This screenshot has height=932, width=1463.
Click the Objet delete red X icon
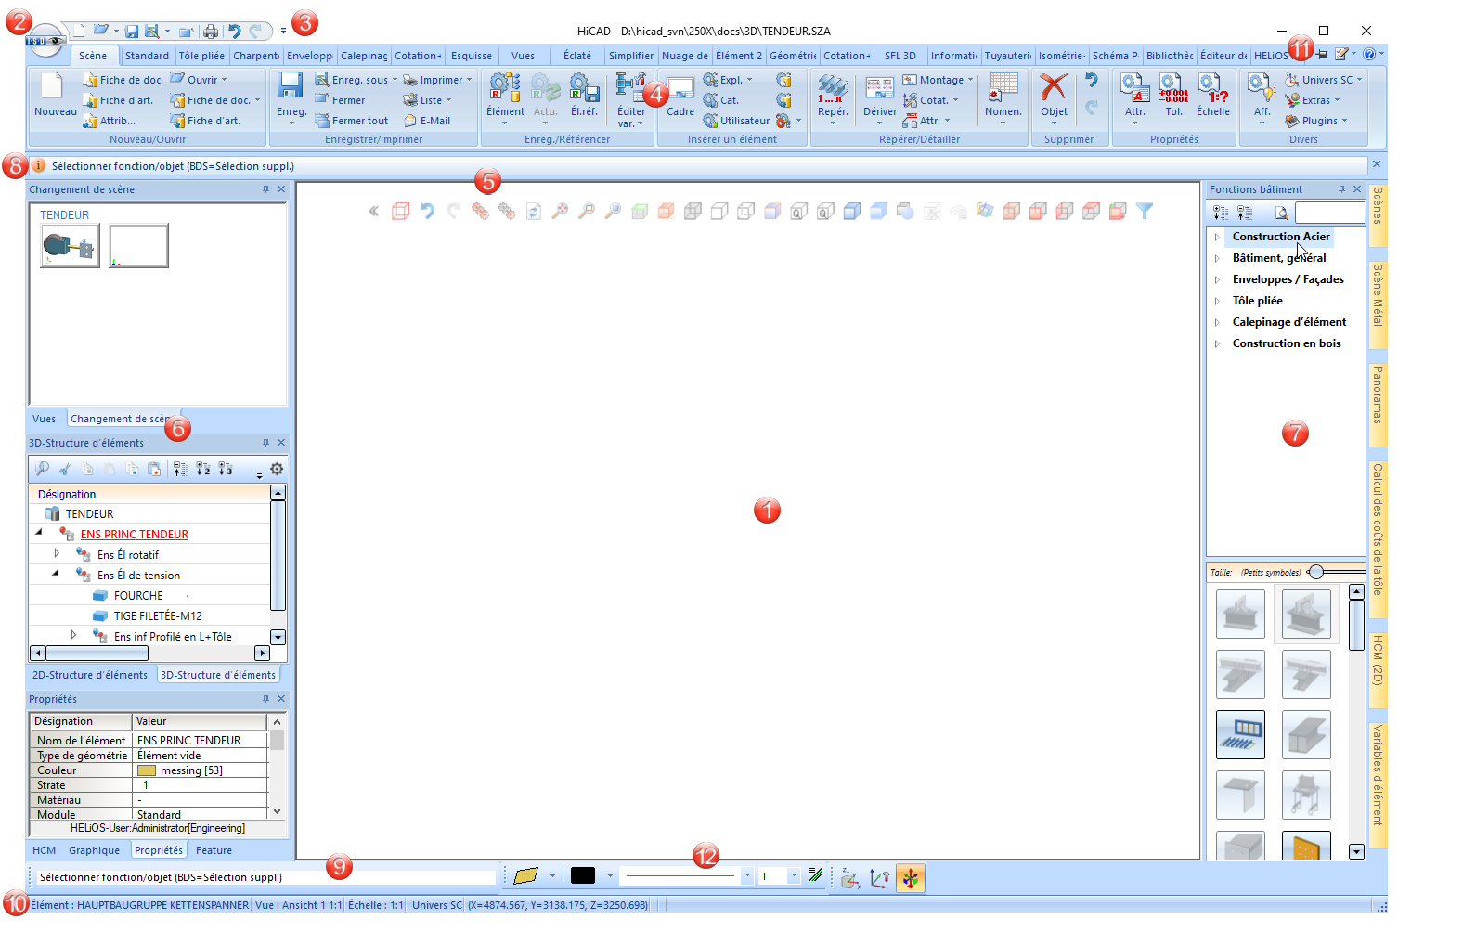(x=1054, y=87)
